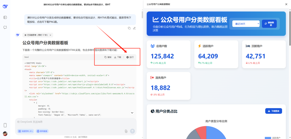Close the preview panel with X
291x139 pixels.
[286, 4]
